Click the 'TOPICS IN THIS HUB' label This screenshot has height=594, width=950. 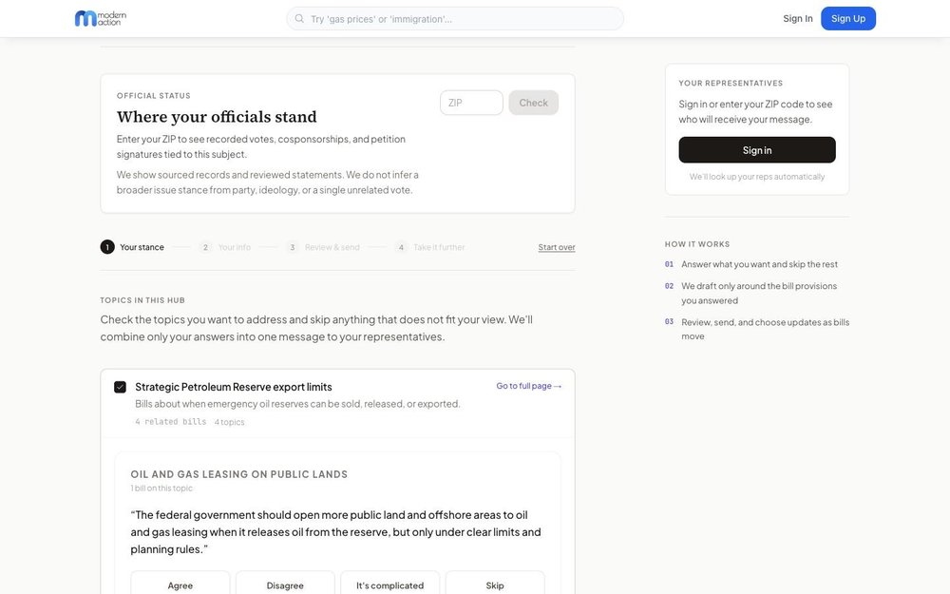click(142, 300)
